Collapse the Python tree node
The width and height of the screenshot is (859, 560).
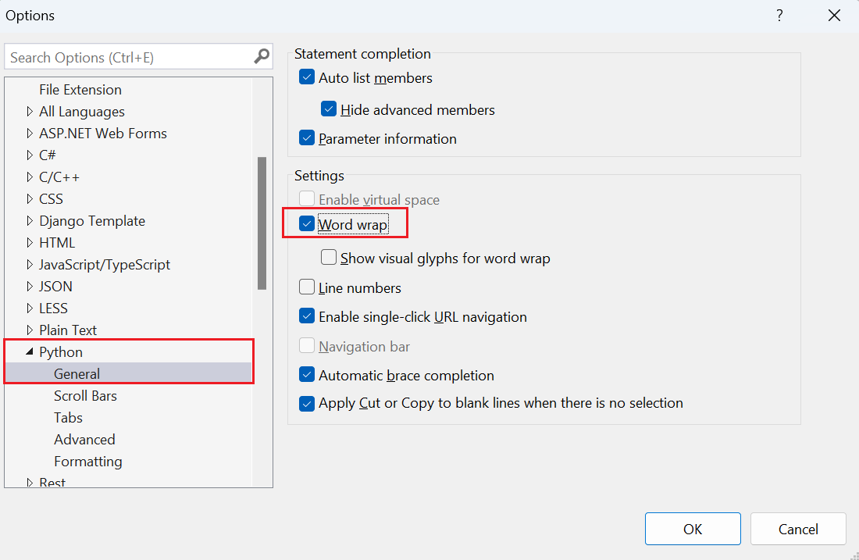[30, 352]
